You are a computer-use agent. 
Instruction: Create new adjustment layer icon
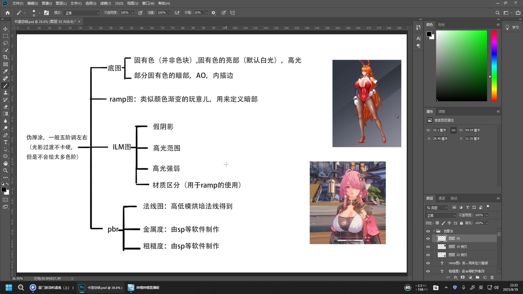point(470,277)
